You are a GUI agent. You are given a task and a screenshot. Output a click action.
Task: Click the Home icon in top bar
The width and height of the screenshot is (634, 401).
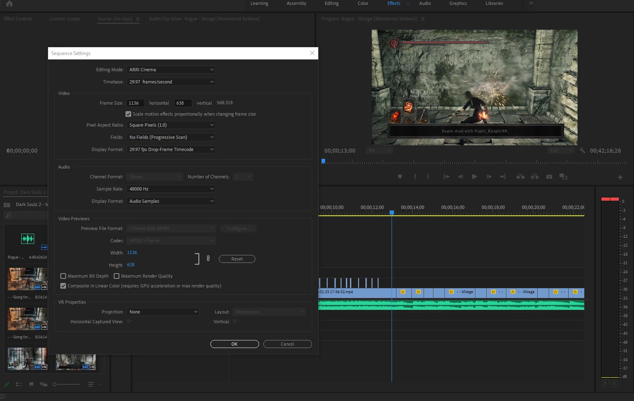[9, 4]
